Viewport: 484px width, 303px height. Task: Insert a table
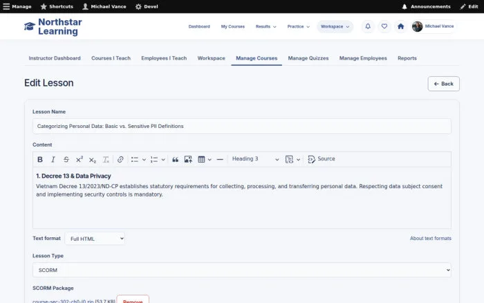click(201, 159)
